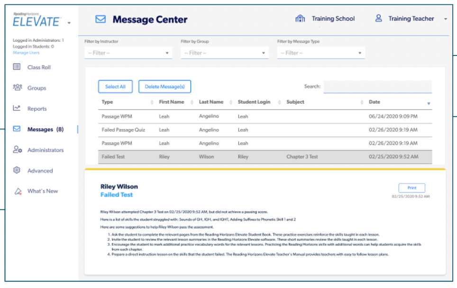Click the Reading Horizons Elevate logo
Viewport: 457px width, 288px height.
coord(37,20)
